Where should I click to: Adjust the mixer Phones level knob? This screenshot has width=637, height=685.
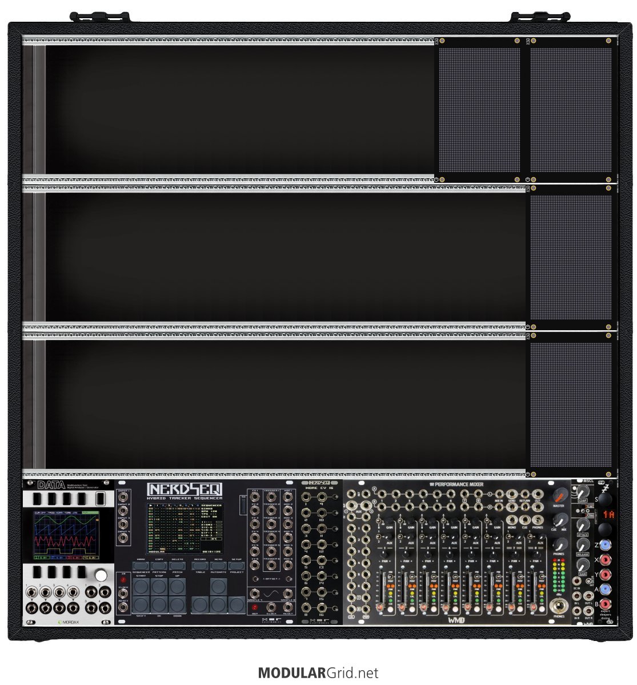(x=560, y=545)
